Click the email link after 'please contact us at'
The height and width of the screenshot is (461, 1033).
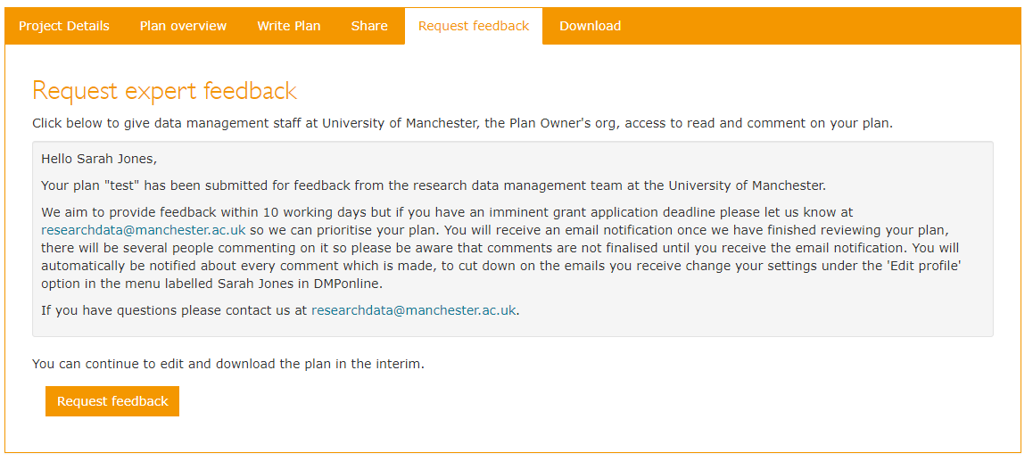pyautogui.click(x=413, y=310)
